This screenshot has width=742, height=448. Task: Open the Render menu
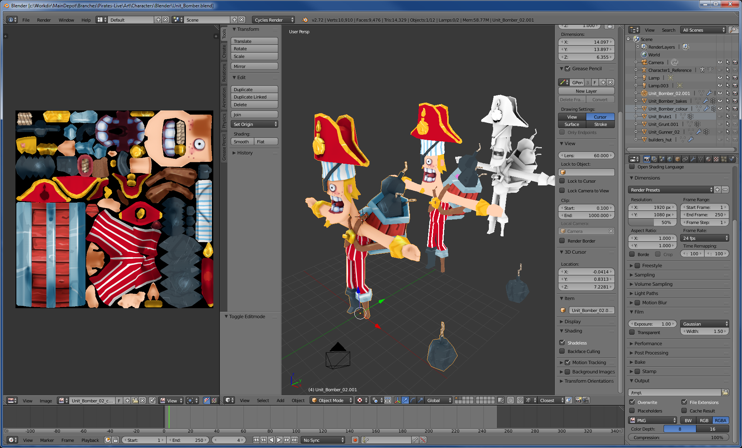pos(44,20)
